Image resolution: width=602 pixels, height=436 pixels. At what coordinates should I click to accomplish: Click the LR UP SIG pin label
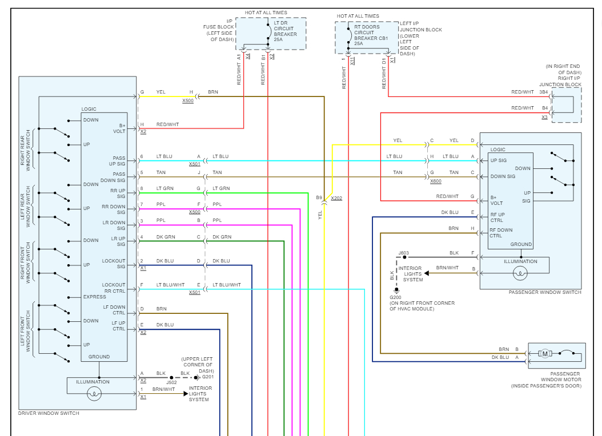tap(118, 241)
